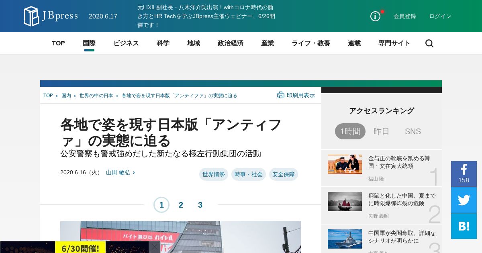Share article on Twitter
The height and width of the screenshot is (253, 482).
(x=464, y=200)
